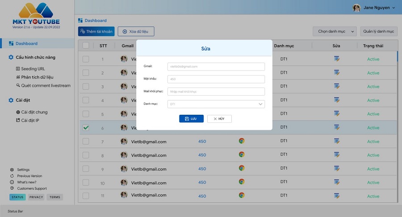Toggle the select-all checkbox in table header
This screenshot has width=402, height=217.
[x=86, y=45]
